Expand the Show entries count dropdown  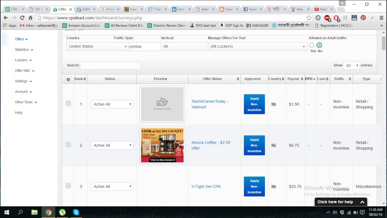[x=351, y=66]
